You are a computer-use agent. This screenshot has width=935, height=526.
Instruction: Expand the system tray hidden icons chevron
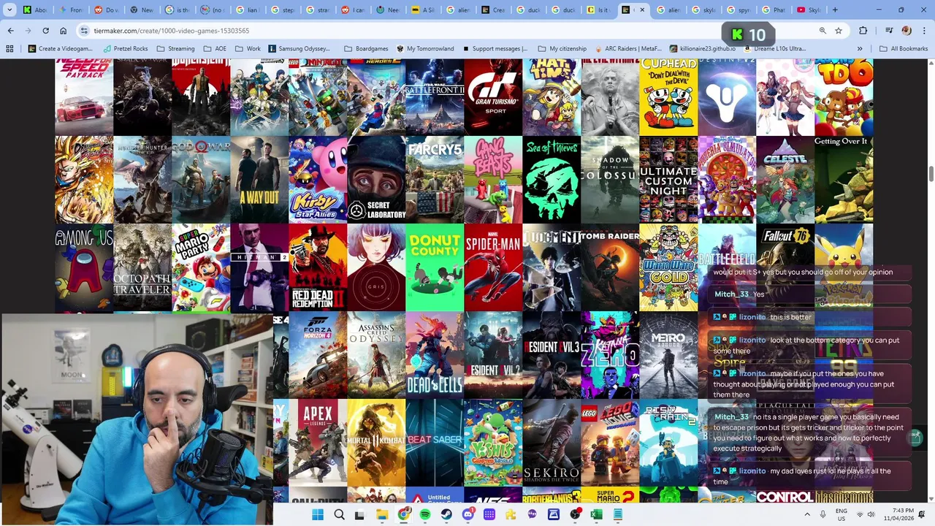click(x=807, y=514)
